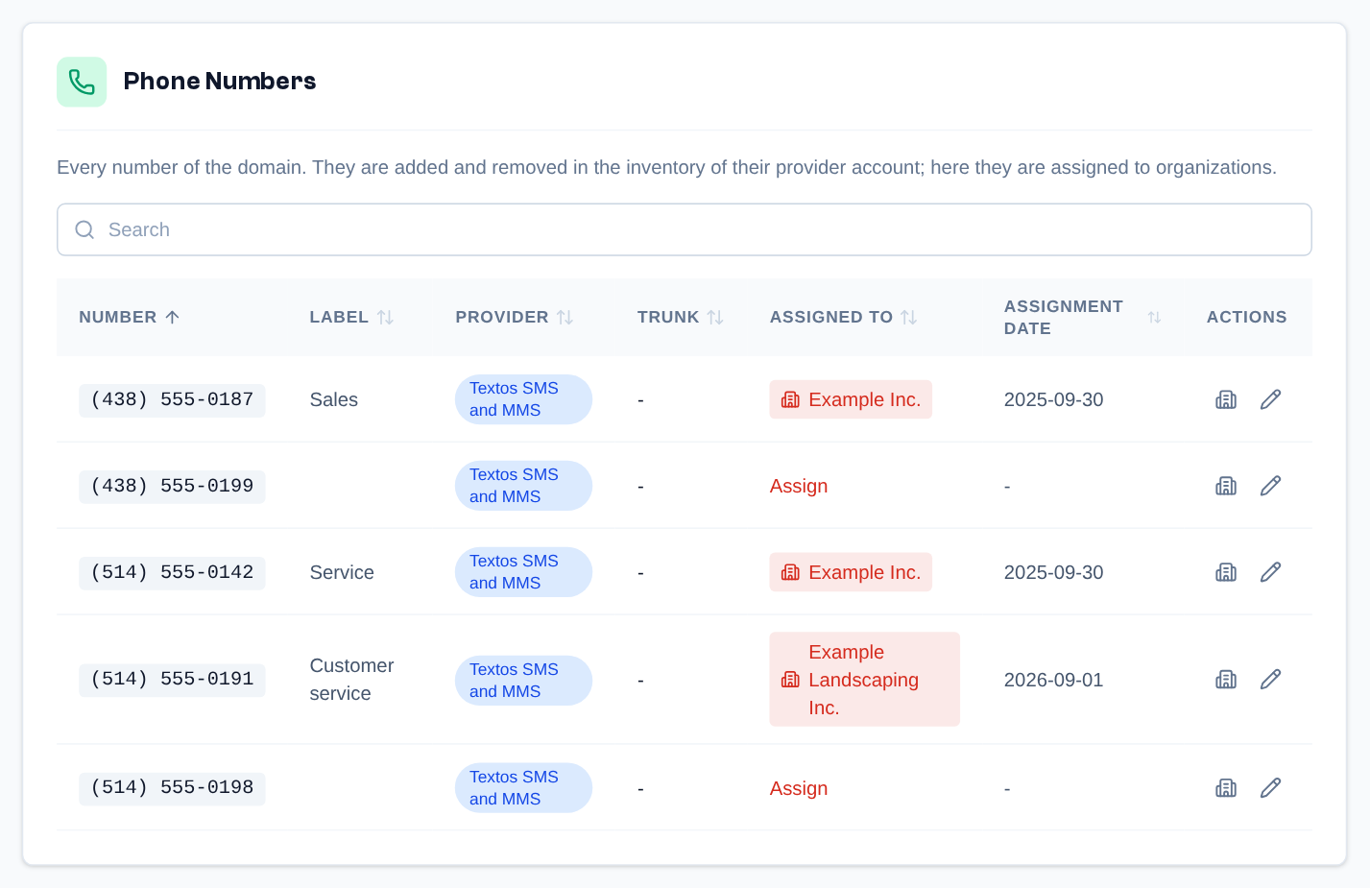Viewport: 1370px width, 888px height.
Task: Sort by the Assigned To column header
Action: (843, 317)
